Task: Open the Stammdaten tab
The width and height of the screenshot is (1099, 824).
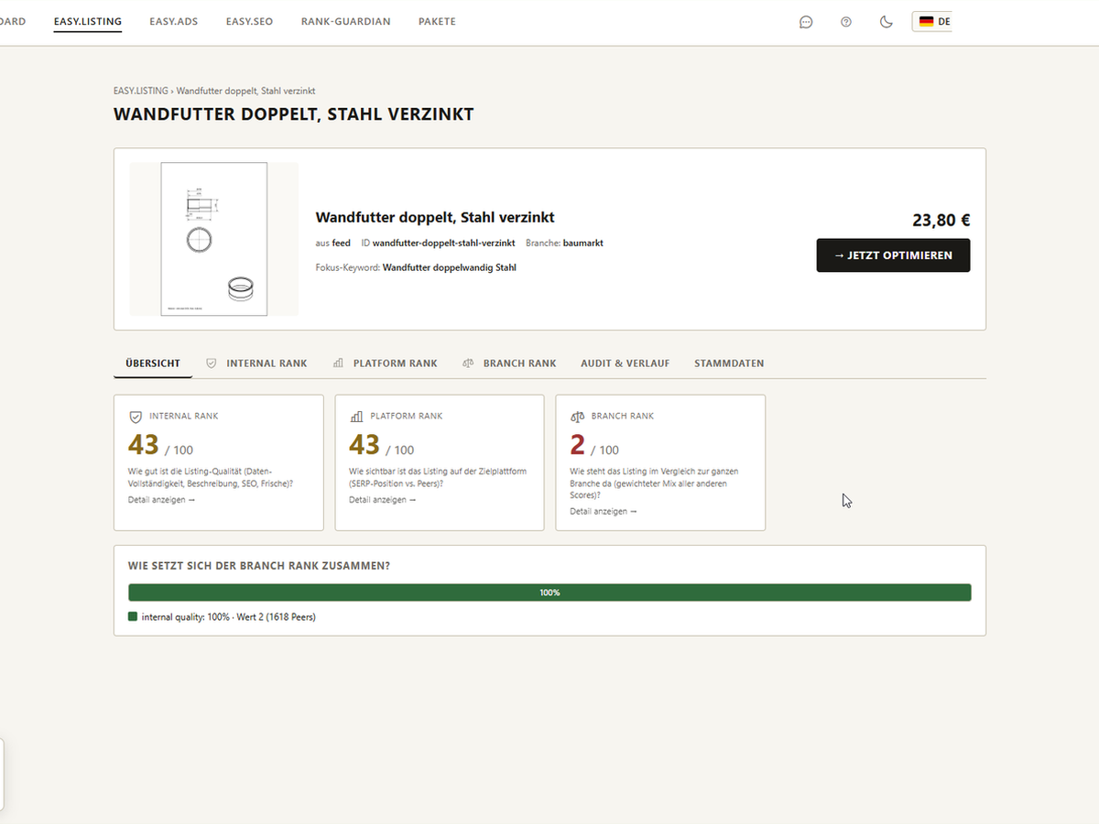Action: coord(729,363)
